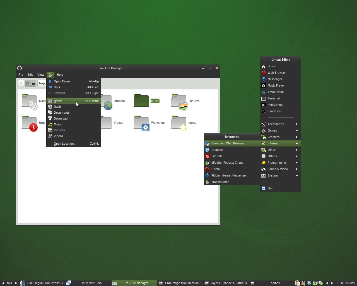357x286 pixels.
Task: Expand the Others submenu
Action: 281,156
